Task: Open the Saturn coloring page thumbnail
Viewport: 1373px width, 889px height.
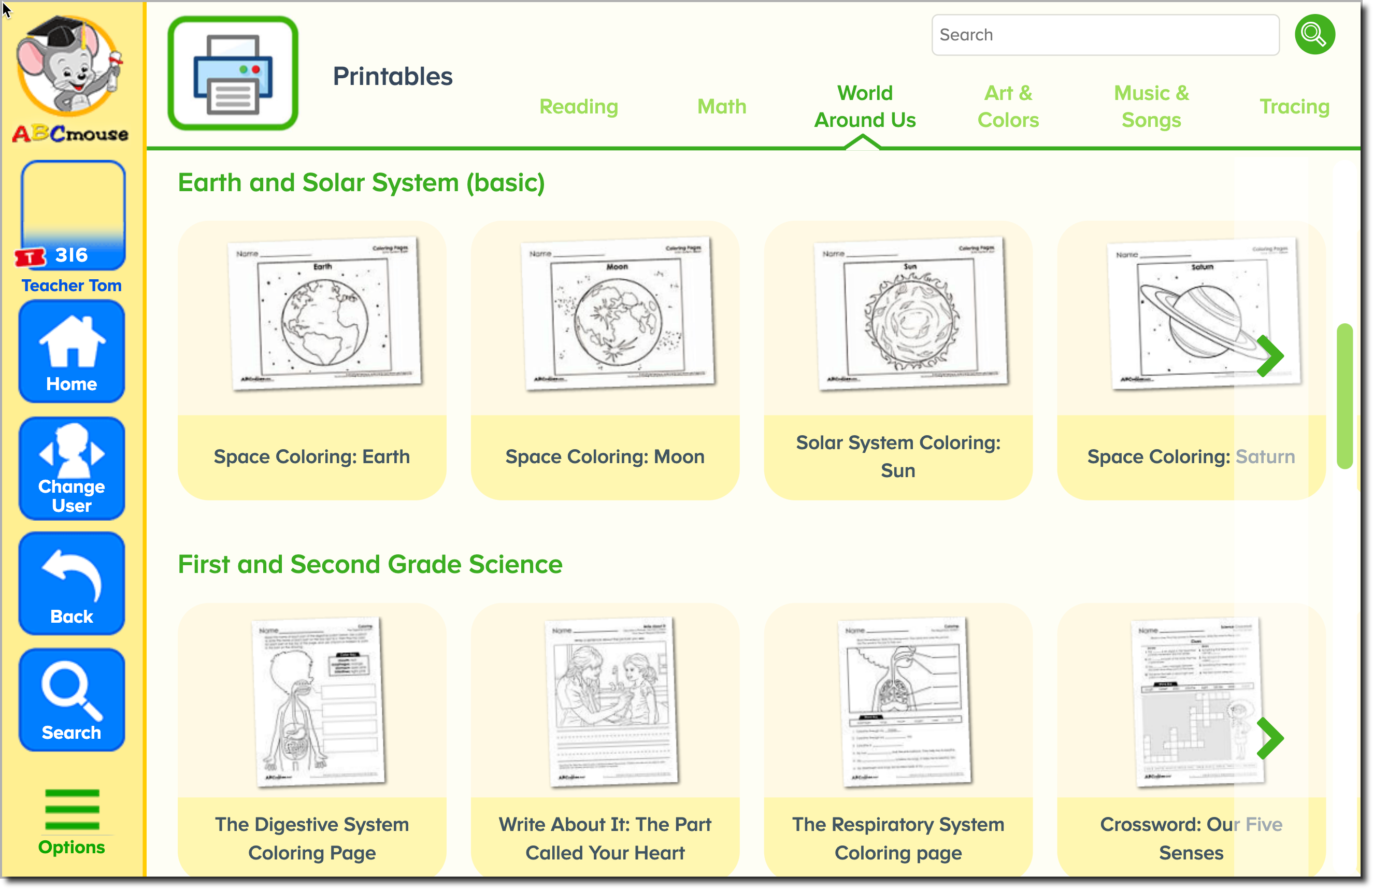Action: [1205, 313]
